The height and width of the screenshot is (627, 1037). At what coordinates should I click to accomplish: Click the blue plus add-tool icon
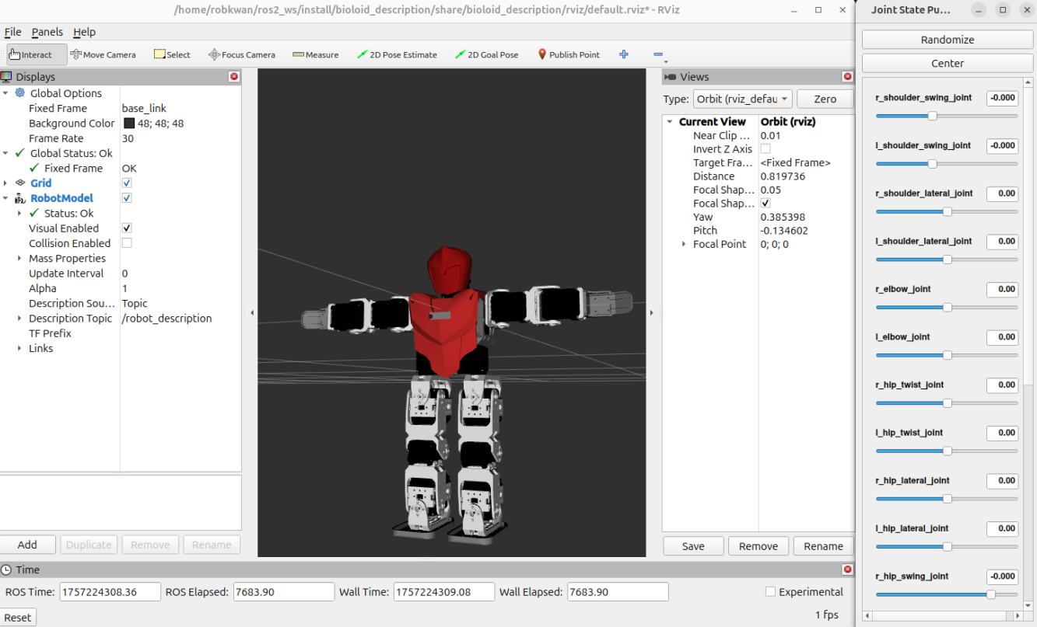point(624,54)
